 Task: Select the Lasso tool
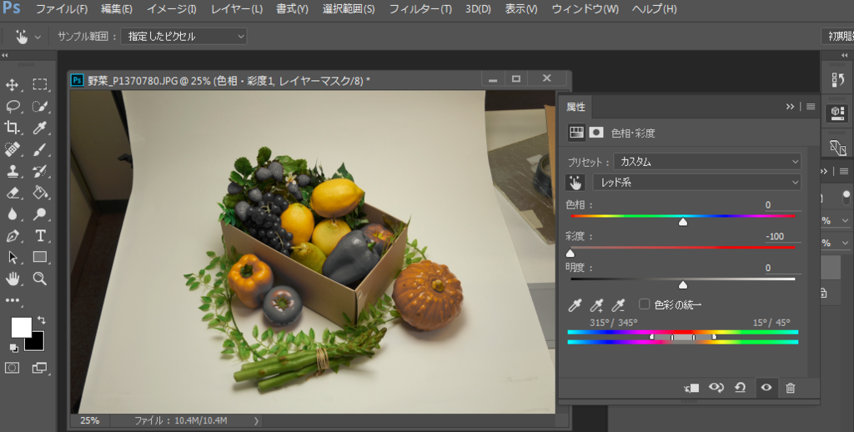(x=12, y=106)
